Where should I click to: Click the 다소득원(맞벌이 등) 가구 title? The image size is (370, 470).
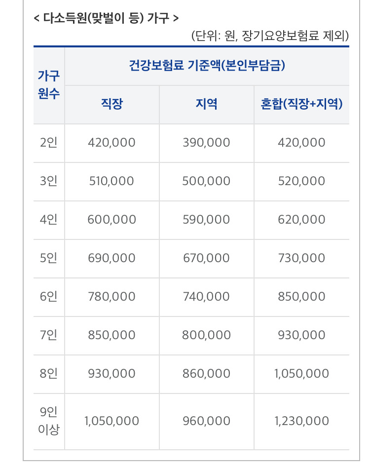[106, 18]
